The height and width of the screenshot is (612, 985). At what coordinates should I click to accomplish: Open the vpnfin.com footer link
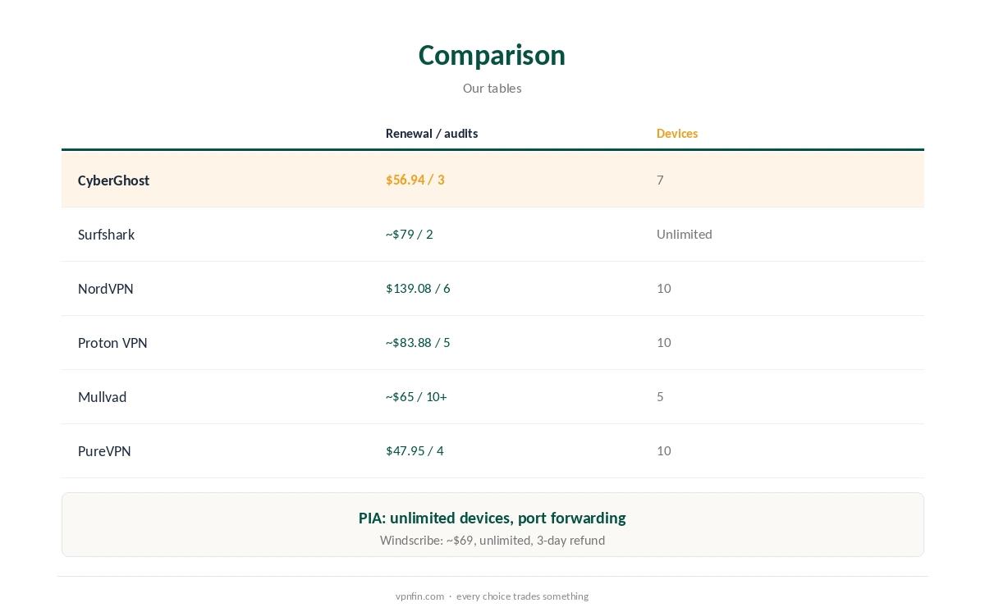click(x=419, y=596)
